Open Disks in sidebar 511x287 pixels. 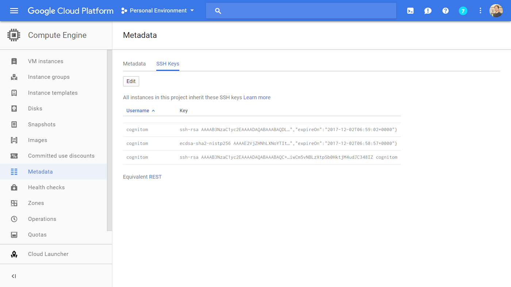coord(53,109)
